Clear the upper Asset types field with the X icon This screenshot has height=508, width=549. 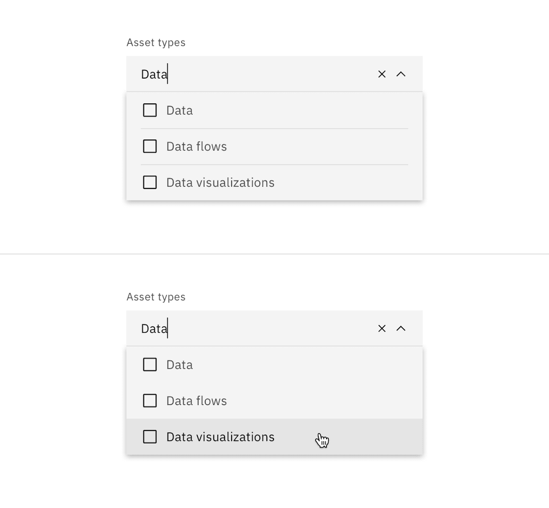(x=382, y=74)
